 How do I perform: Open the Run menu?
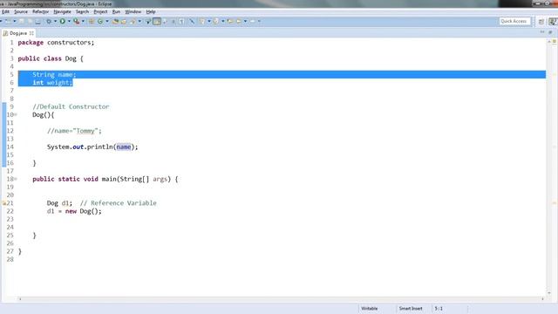pos(116,11)
